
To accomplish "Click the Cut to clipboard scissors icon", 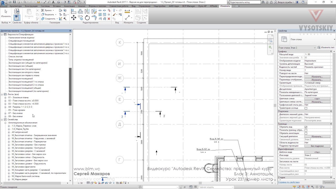I will coord(38,10).
